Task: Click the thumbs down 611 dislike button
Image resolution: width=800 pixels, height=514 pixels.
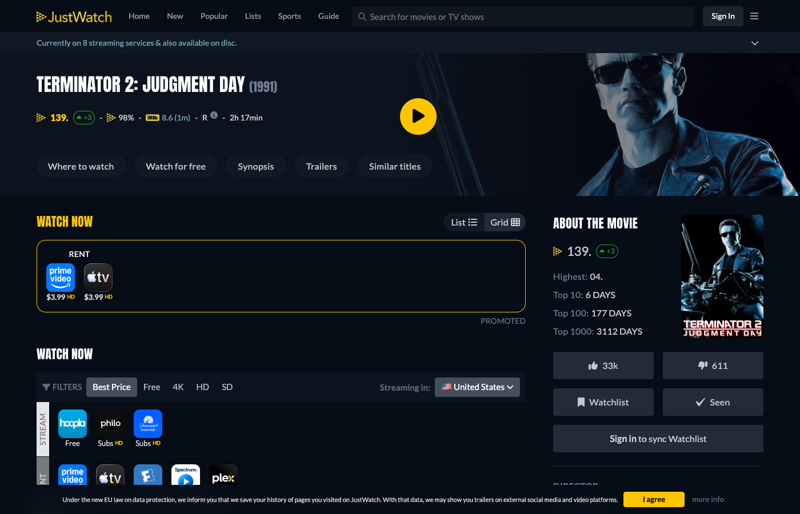Action: coord(713,366)
